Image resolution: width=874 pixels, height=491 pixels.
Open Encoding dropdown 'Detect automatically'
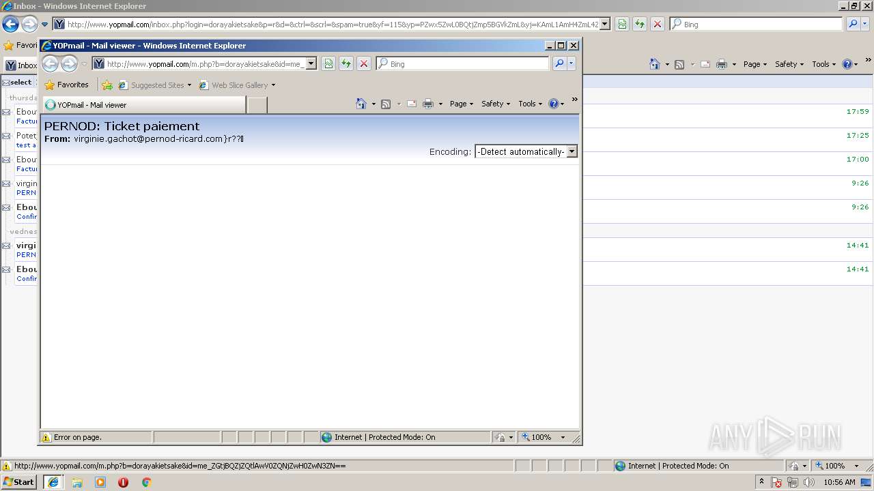coord(526,151)
